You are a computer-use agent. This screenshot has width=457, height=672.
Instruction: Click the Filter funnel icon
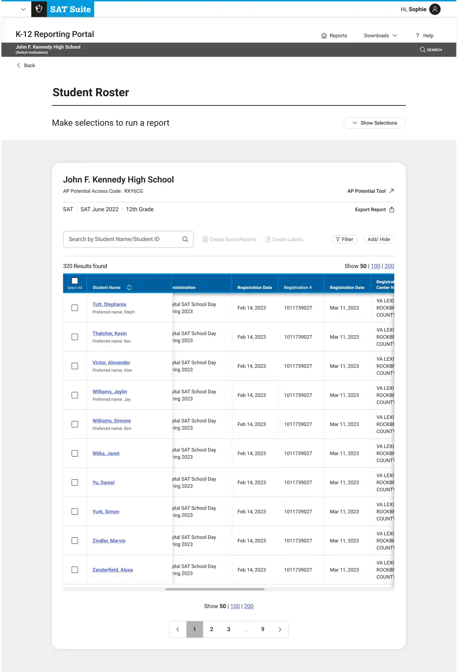tap(338, 239)
